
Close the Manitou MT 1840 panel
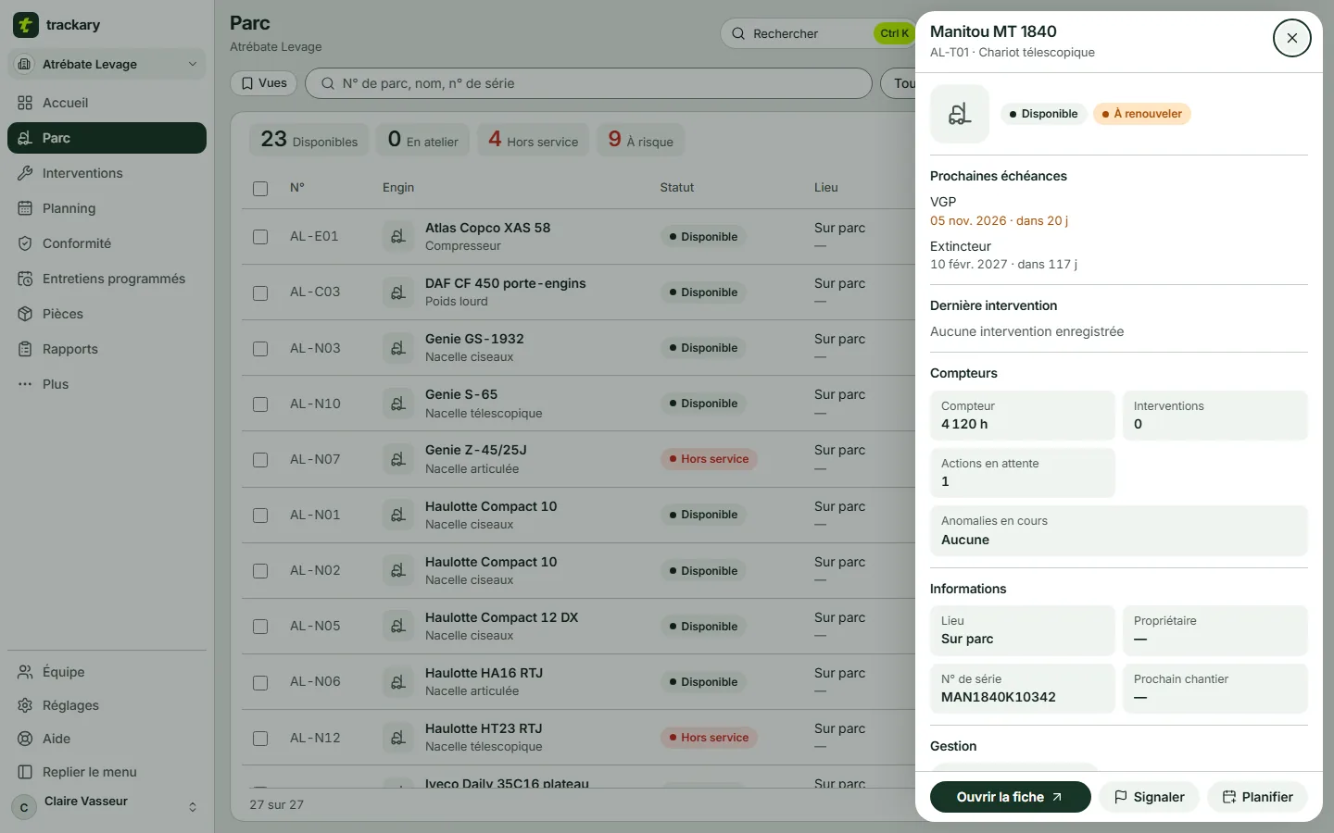[1291, 38]
